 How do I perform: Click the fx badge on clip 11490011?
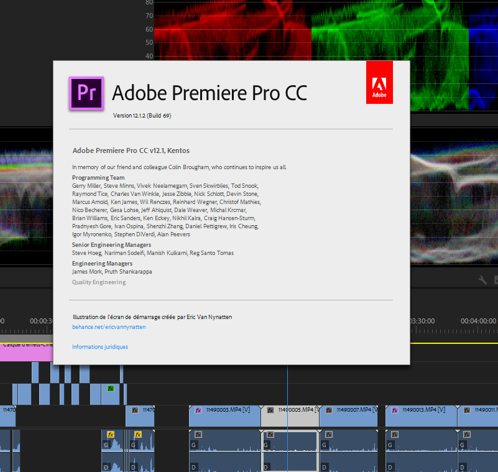tap(466, 410)
